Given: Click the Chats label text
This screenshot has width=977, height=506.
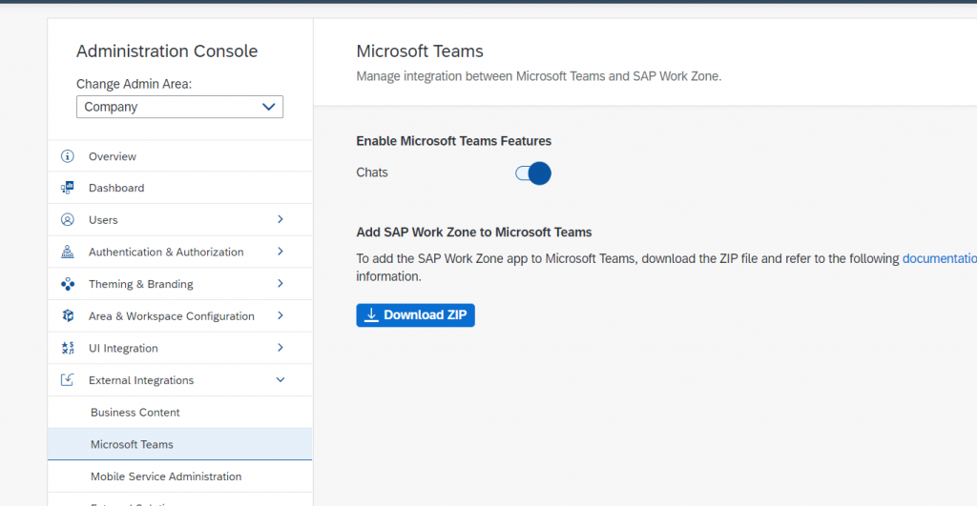Looking at the screenshot, I should coord(372,172).
